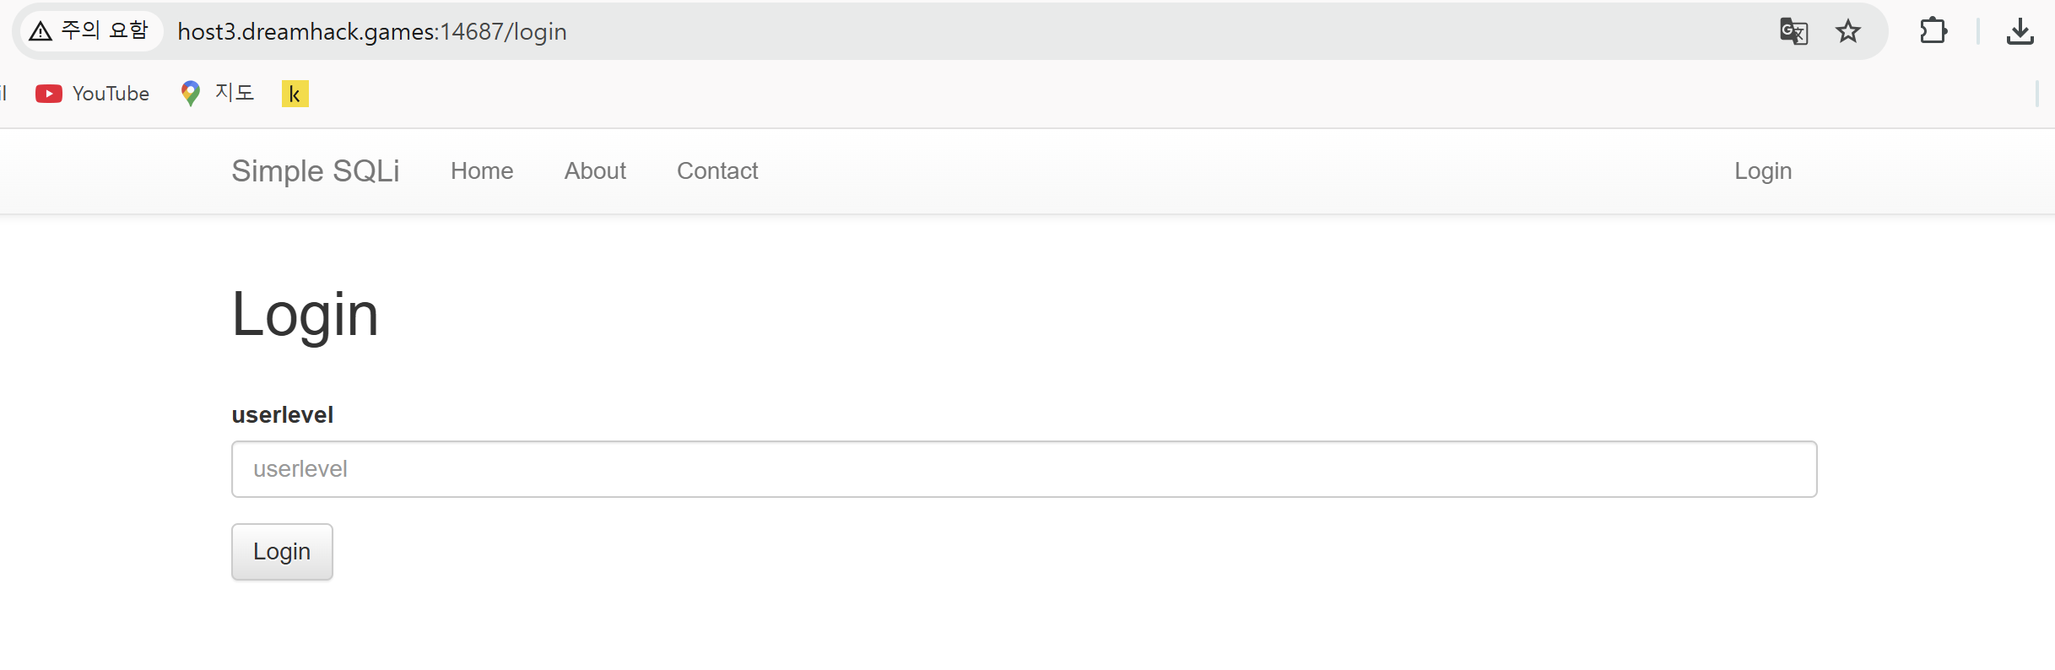Click the 지도 bookmark label
Image resolution: width=2055 pixels, height=670 pixels.
(235, 93)
